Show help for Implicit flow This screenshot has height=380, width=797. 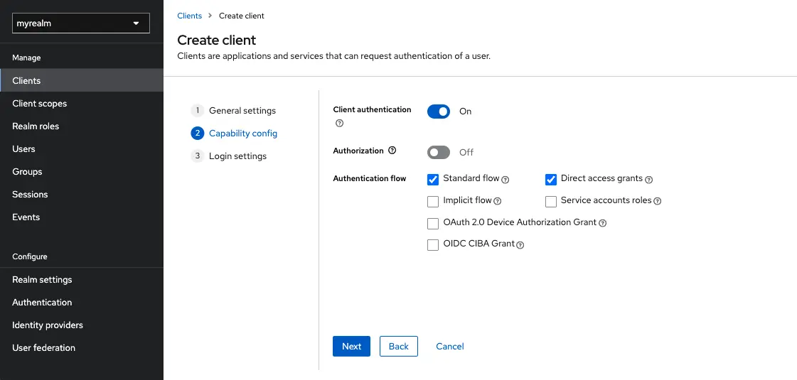click(498, 201)
